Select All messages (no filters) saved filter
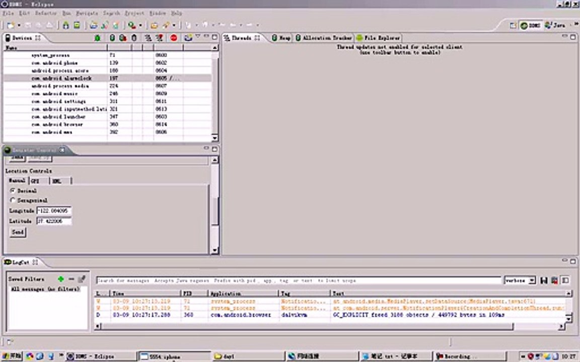This screenshot has height=362, width=580. point(46,289)
